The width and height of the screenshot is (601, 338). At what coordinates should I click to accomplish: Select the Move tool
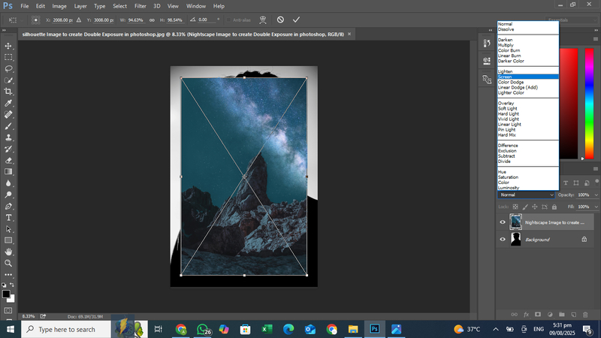coord(8,46)
